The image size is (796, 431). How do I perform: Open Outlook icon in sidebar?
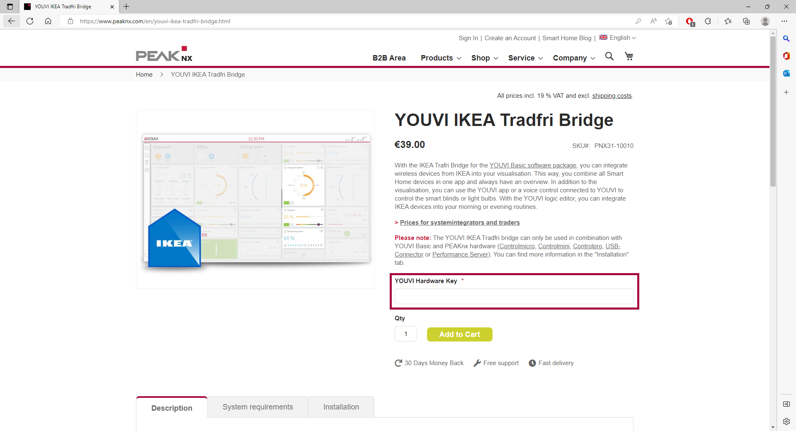(x=786, y=73)
